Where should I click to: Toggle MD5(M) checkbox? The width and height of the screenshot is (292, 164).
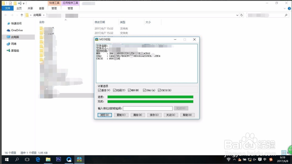(x=129, y=90)
